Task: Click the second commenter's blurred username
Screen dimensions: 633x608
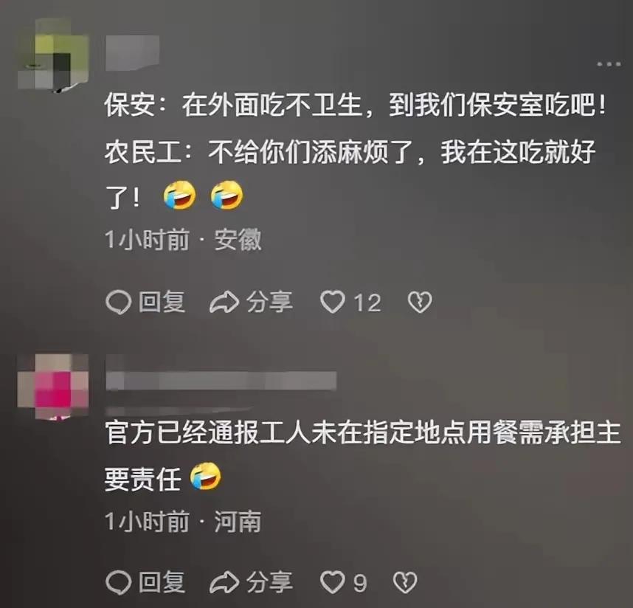Action: (x=221, y=381)
